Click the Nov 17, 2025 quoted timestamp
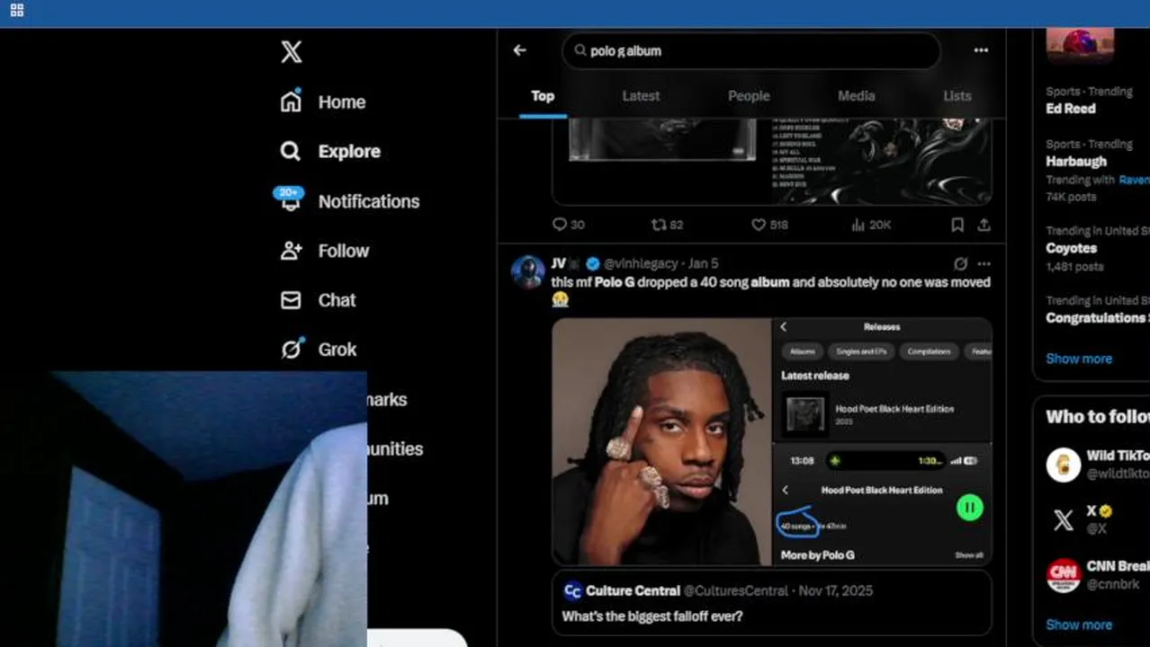Screen dimensions: 1150x647 click(835, 590)
